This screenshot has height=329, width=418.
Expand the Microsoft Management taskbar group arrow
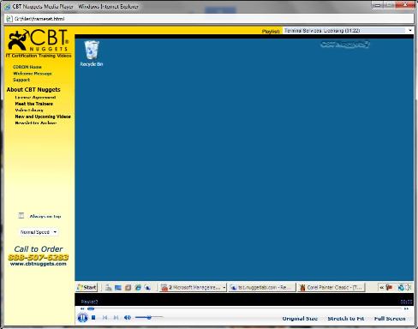pyautogui.click(x=224, y=288)
